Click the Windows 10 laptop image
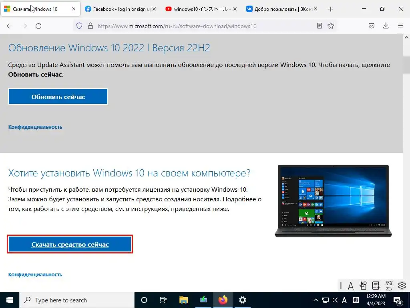Viewport: 410px width, 308px height. click(334, 201)
